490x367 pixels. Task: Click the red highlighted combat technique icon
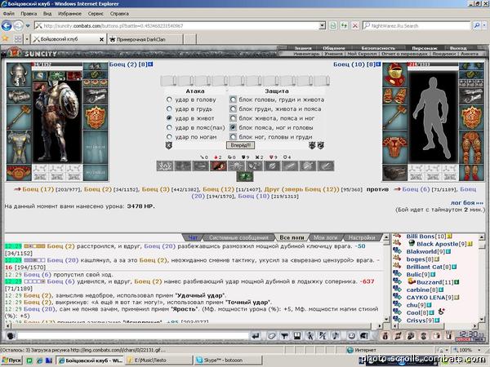click(x=218, y=166)
